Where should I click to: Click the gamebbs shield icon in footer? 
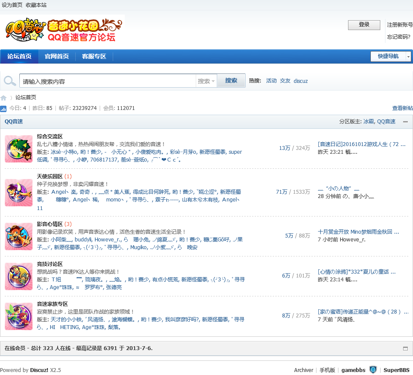373,370
